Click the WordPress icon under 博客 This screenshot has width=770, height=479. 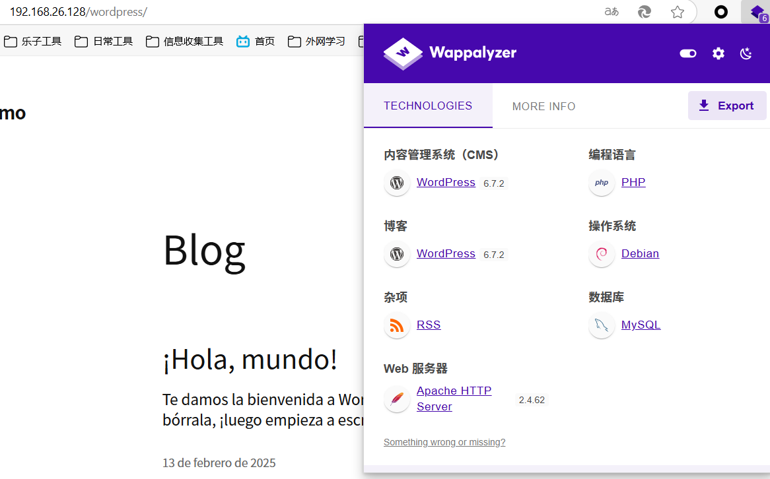397,254
